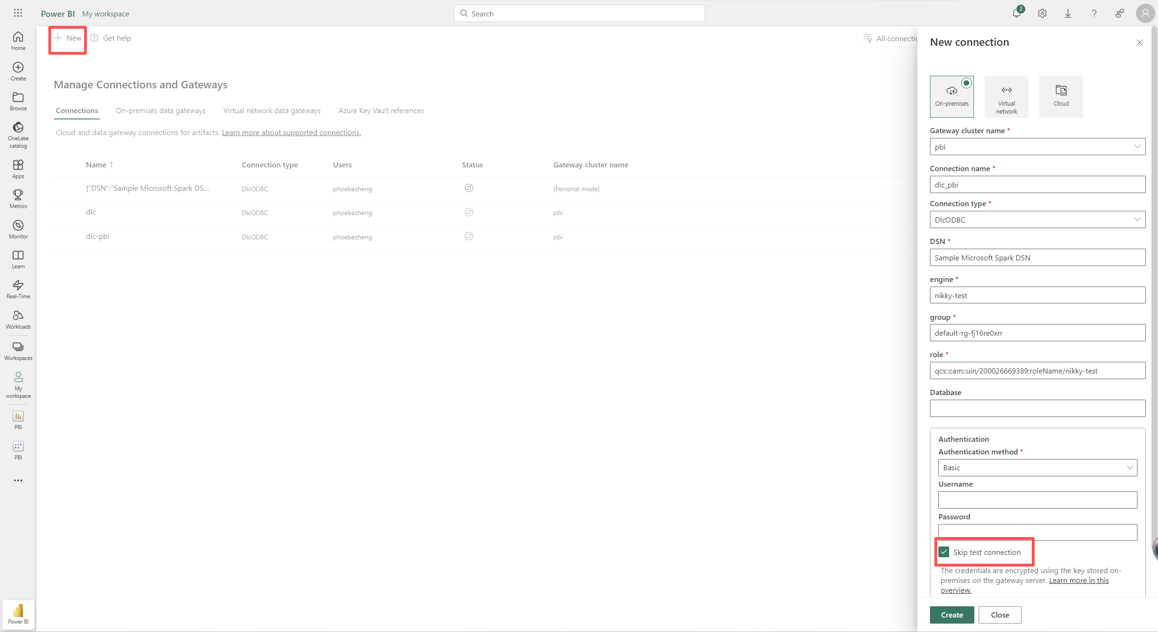
Task: Click the notifications bell icon
Action: [1016, 14]
